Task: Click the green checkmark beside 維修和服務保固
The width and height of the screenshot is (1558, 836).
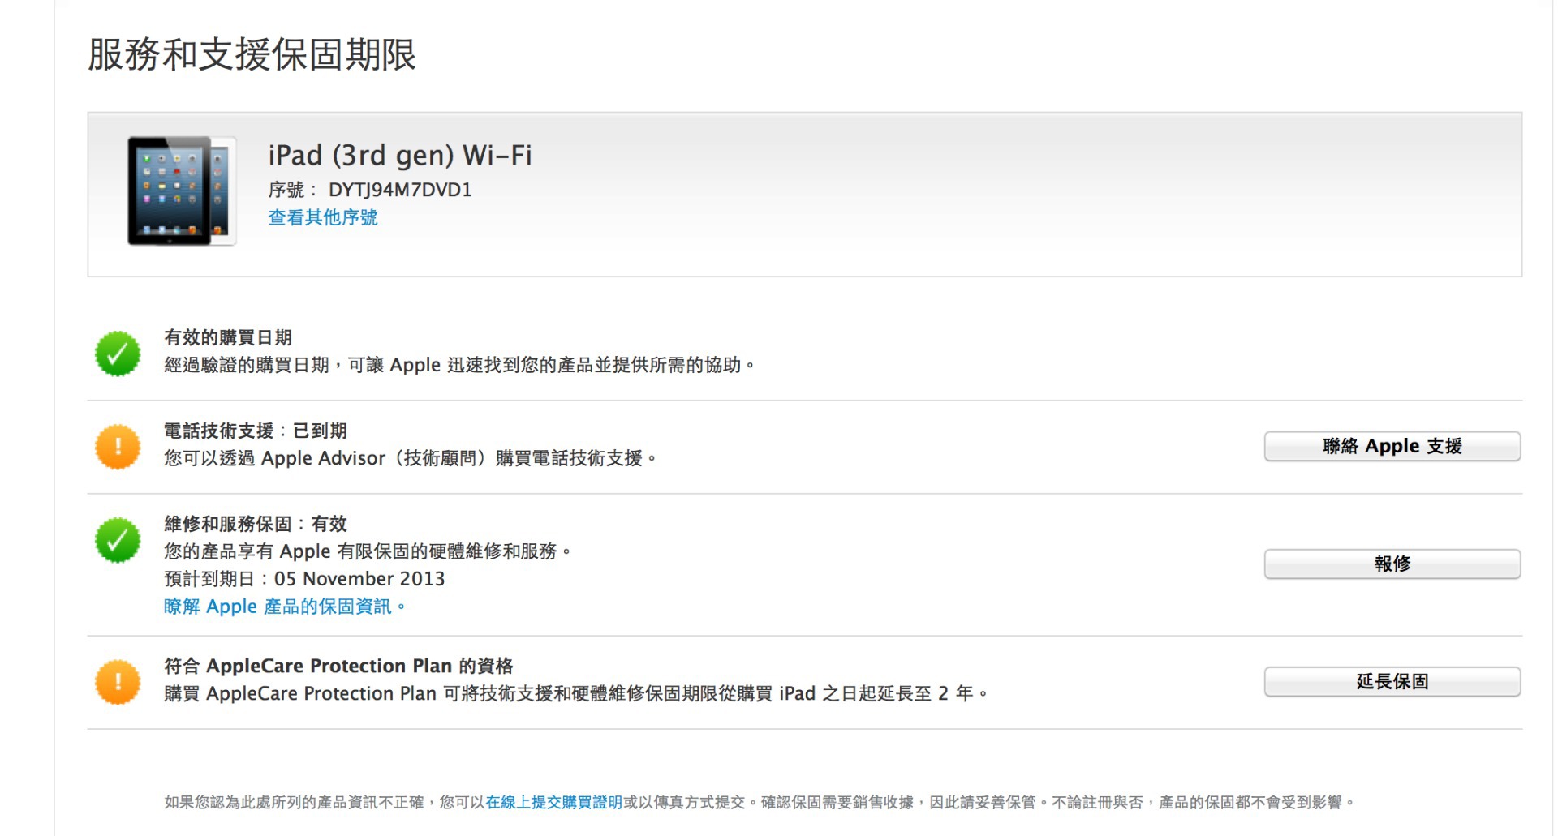Action: [x=118, y=540]
